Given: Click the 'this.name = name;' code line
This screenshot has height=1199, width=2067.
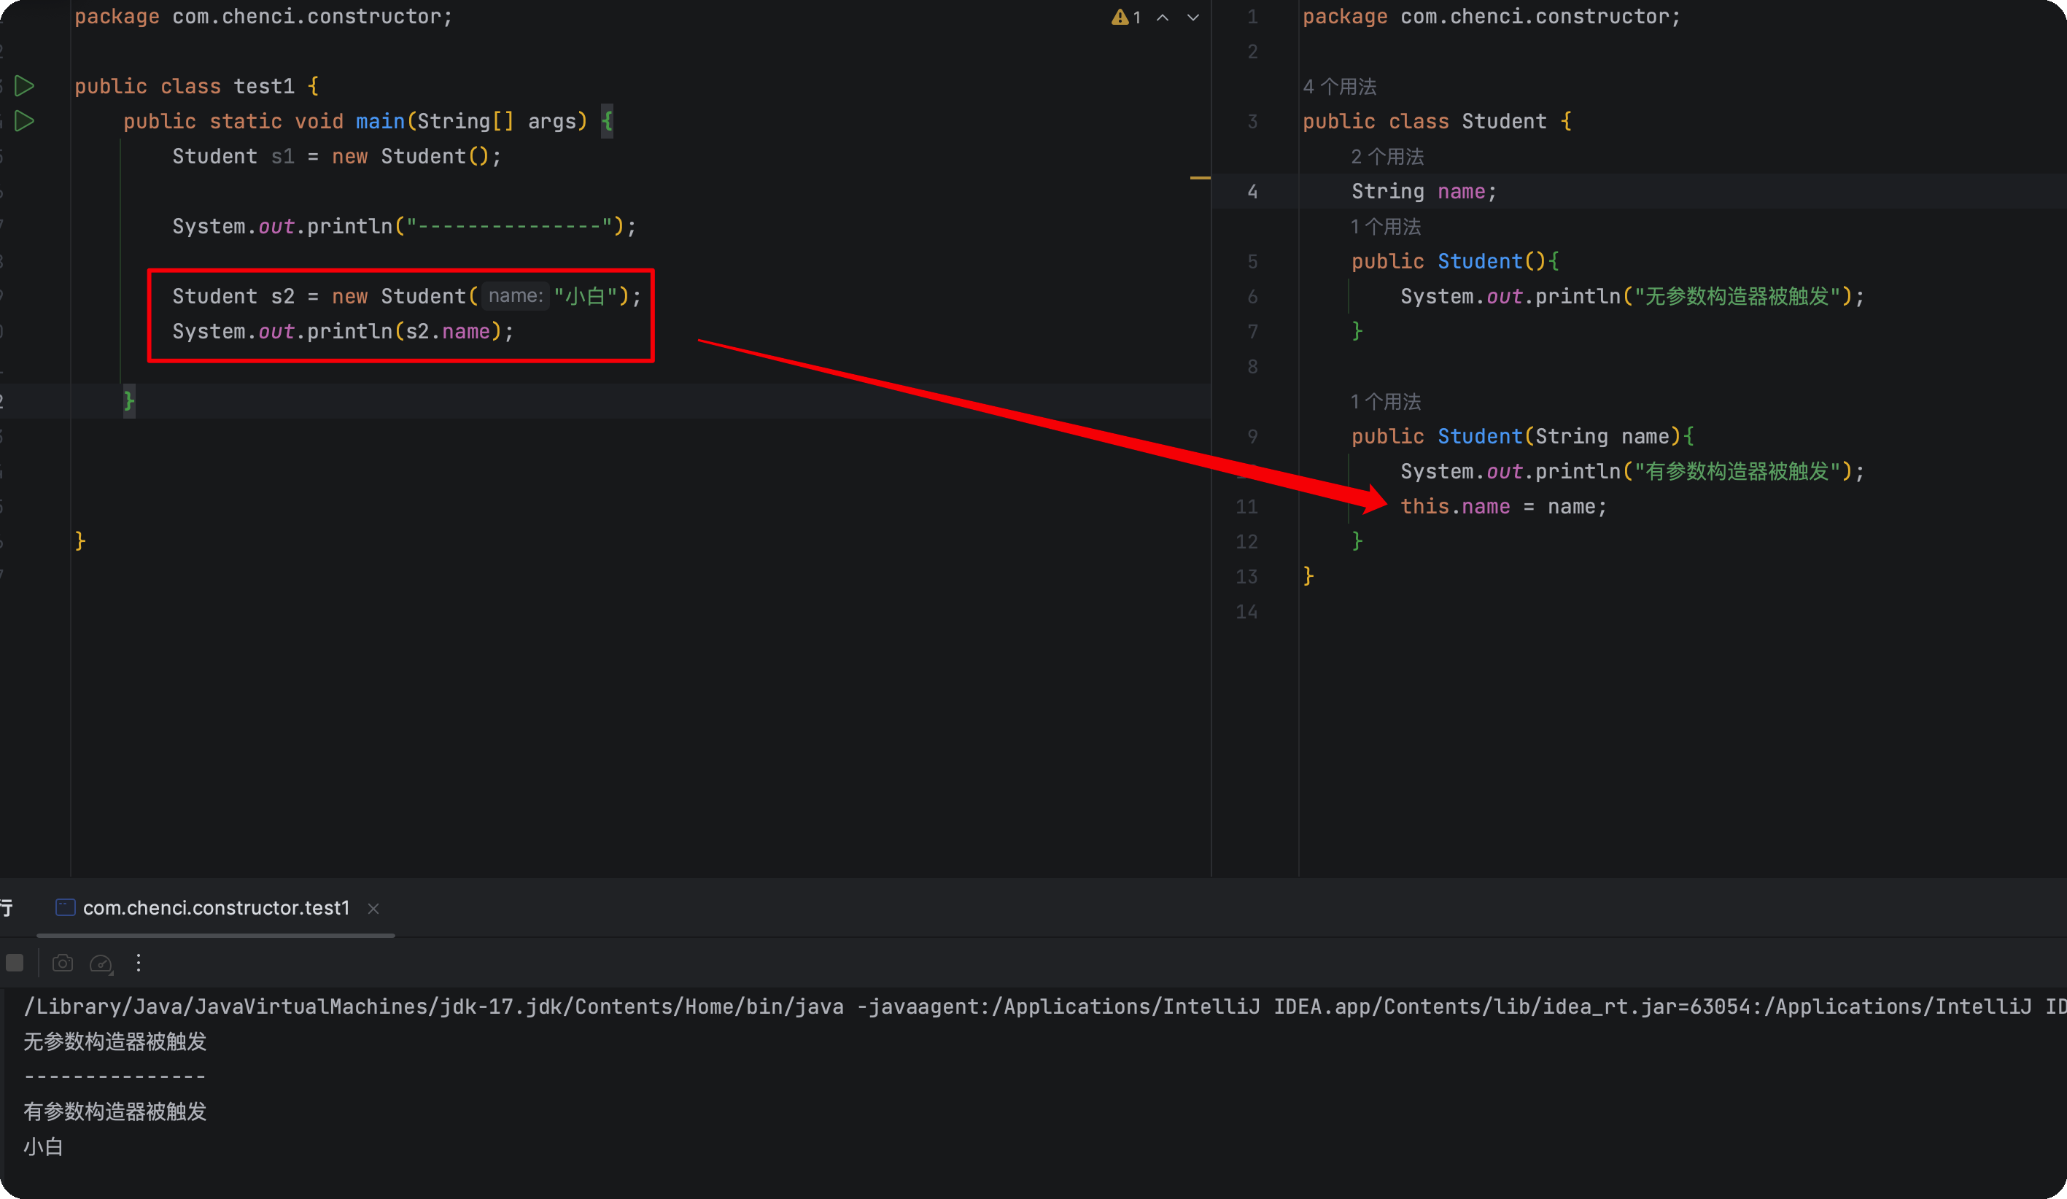Looking at the screenshot, I should [1502, 507].
